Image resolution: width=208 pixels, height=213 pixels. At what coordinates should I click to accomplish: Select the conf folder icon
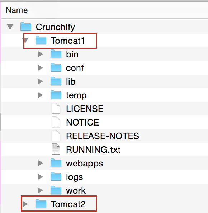point(56,67)
